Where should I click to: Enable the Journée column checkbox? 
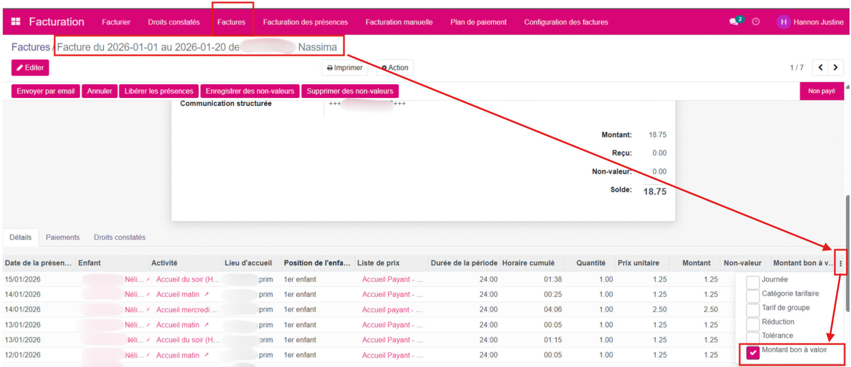click(753, 282)
